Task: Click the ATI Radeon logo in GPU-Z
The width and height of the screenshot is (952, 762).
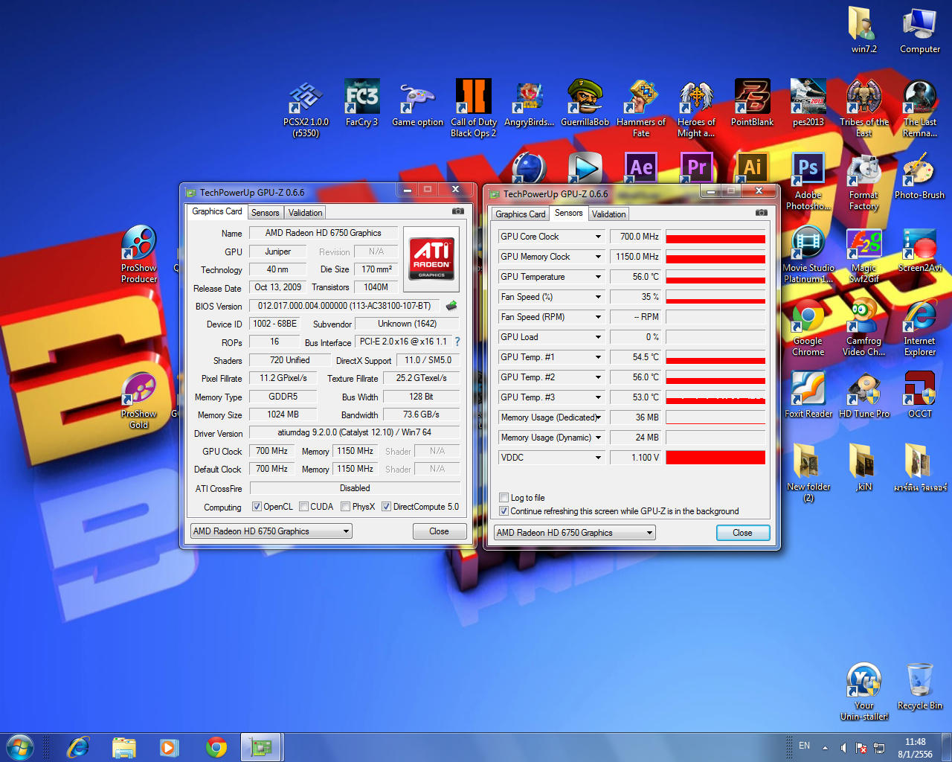Action: tap(431, 258)
